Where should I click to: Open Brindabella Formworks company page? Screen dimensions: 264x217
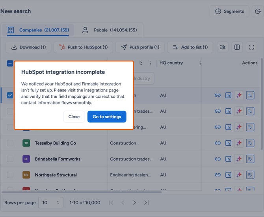click(x=58, y=159)
